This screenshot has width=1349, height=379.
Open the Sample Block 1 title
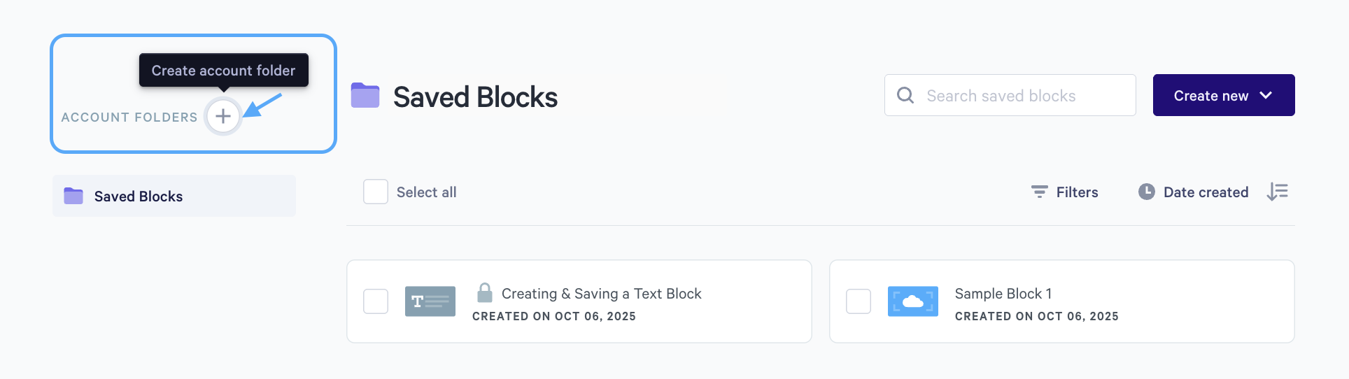click(x=1003, y=294)
